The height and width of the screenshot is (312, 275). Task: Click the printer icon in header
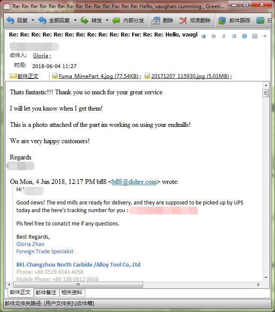click(x=214, y=36)
